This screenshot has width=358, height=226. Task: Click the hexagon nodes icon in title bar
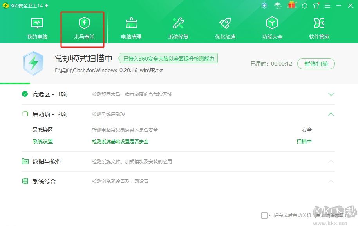305,6
